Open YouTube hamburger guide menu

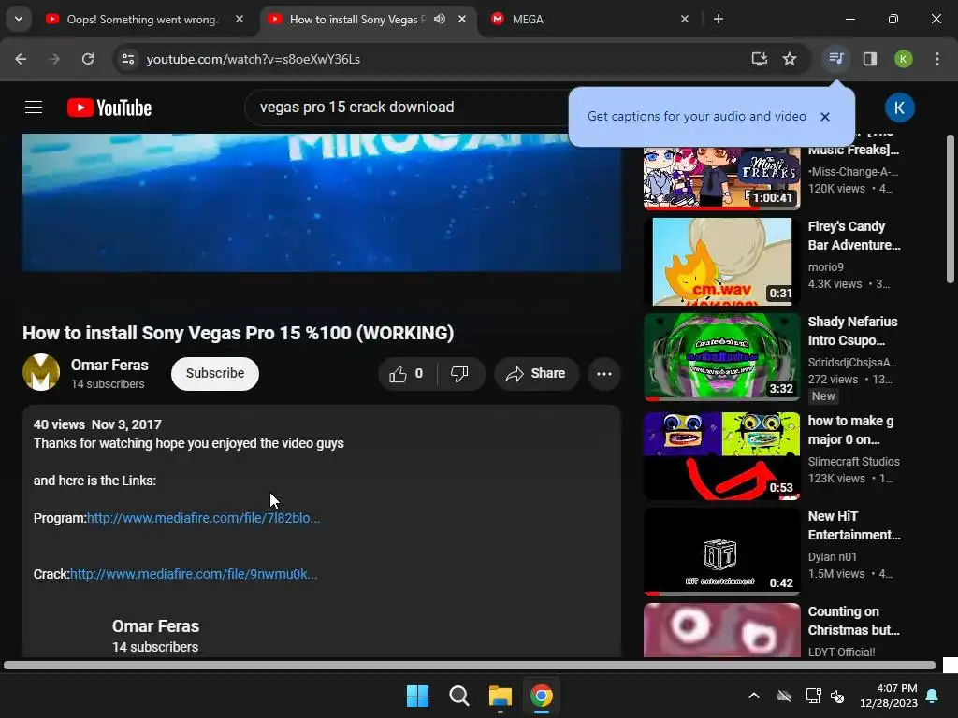tap(34, 108)
